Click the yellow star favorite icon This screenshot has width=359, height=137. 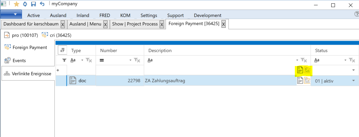(17, 4)
